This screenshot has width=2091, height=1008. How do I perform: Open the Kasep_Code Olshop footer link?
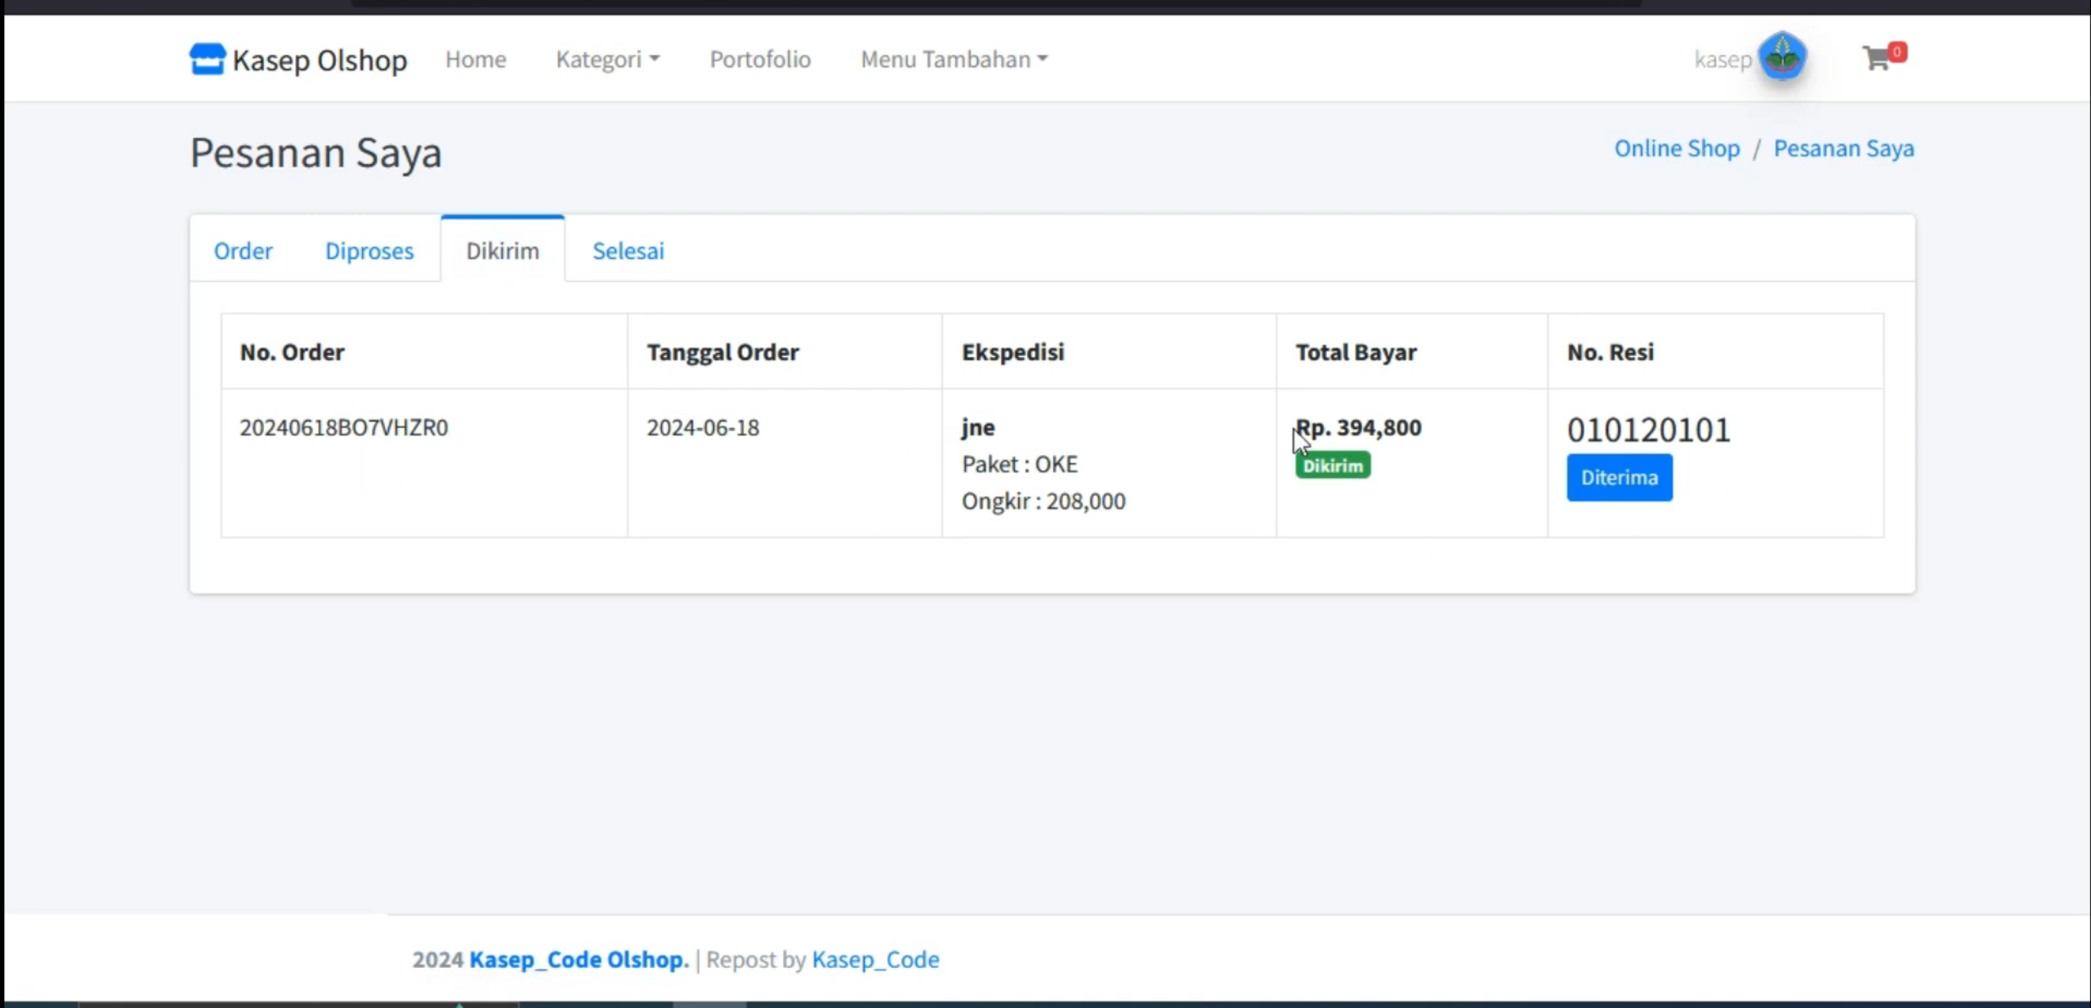(579, 959)
